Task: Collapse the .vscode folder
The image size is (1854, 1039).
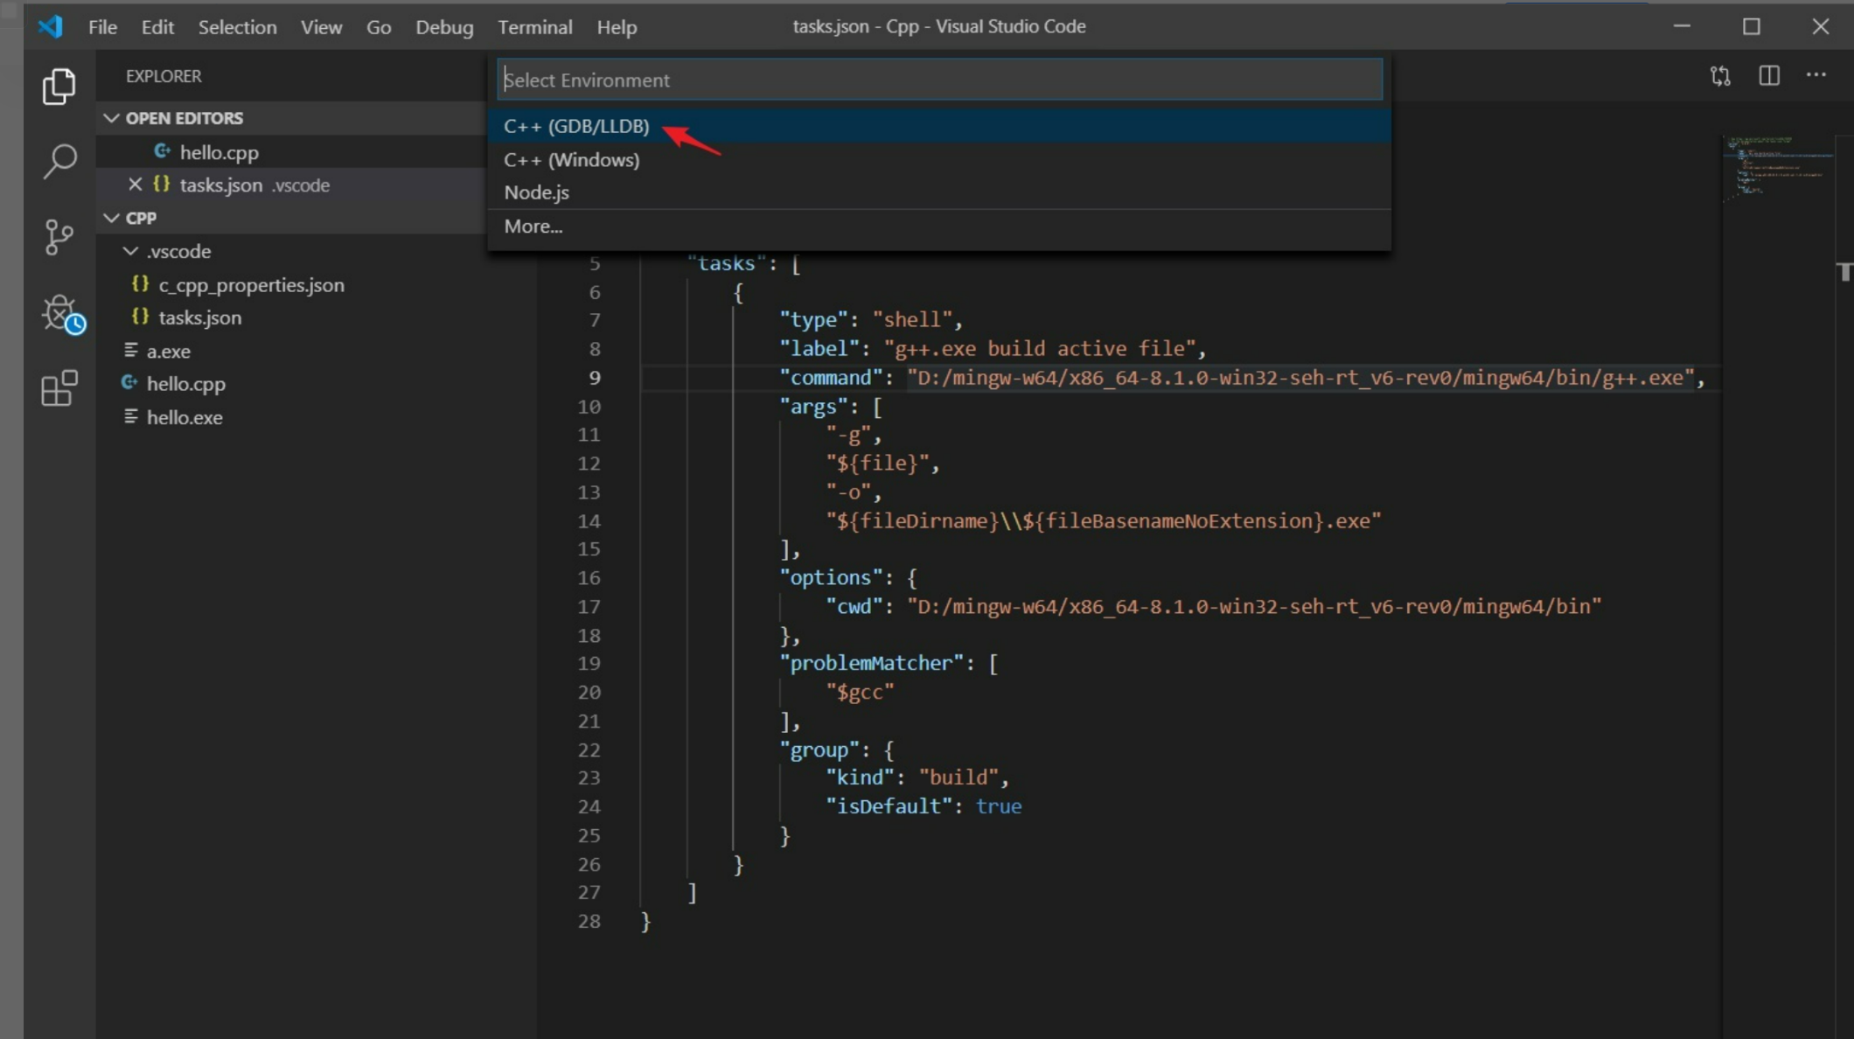Action: (130, 251)
